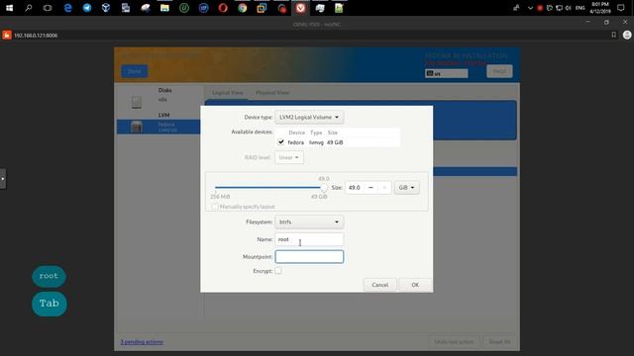Open the volume tray icon
Image resolution: width=634 pixels, height=356 pixels.
click(x=568, y=8)
